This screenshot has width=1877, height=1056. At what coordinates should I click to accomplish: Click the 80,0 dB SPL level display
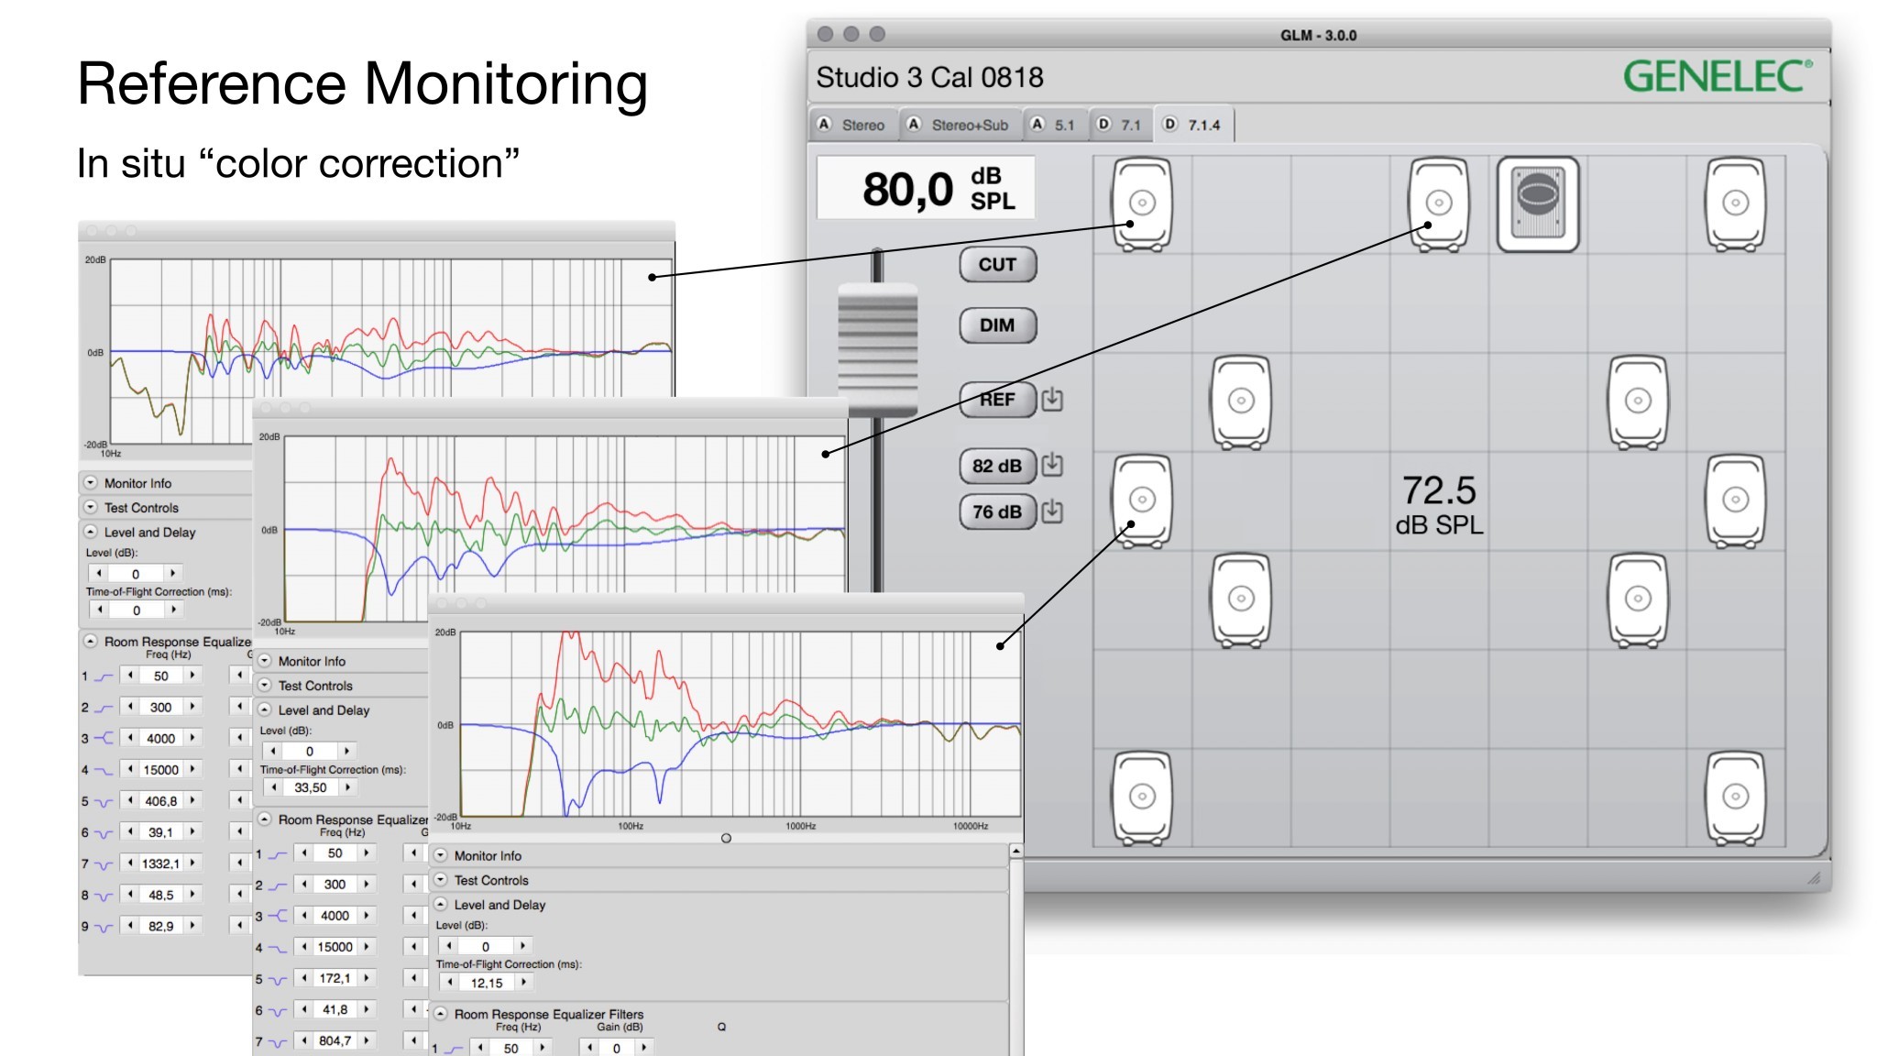(x=926, y=188)
